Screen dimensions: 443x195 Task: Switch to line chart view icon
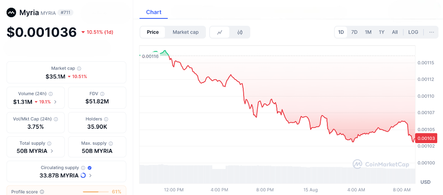click(220, 32)
